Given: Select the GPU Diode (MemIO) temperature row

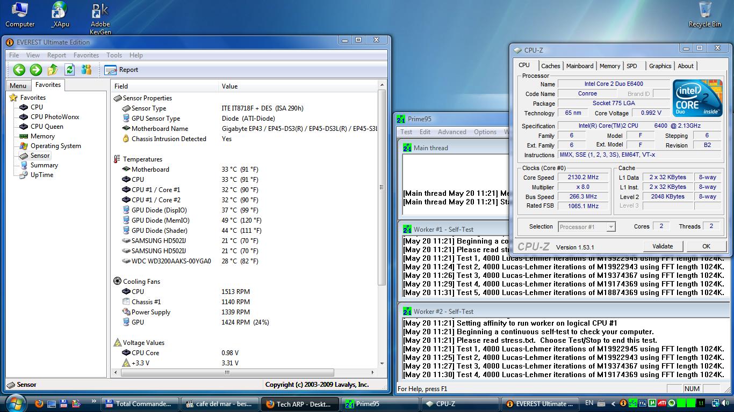Looking at the screenshot, I should [x=244, y=220].
